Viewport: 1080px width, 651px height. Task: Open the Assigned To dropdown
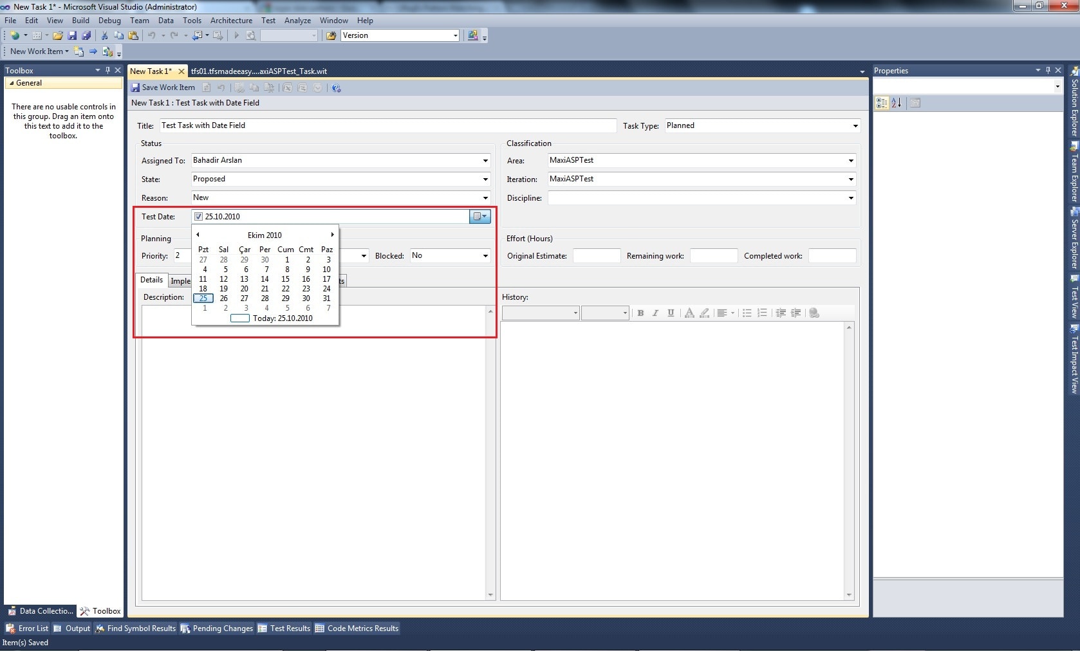485,161
